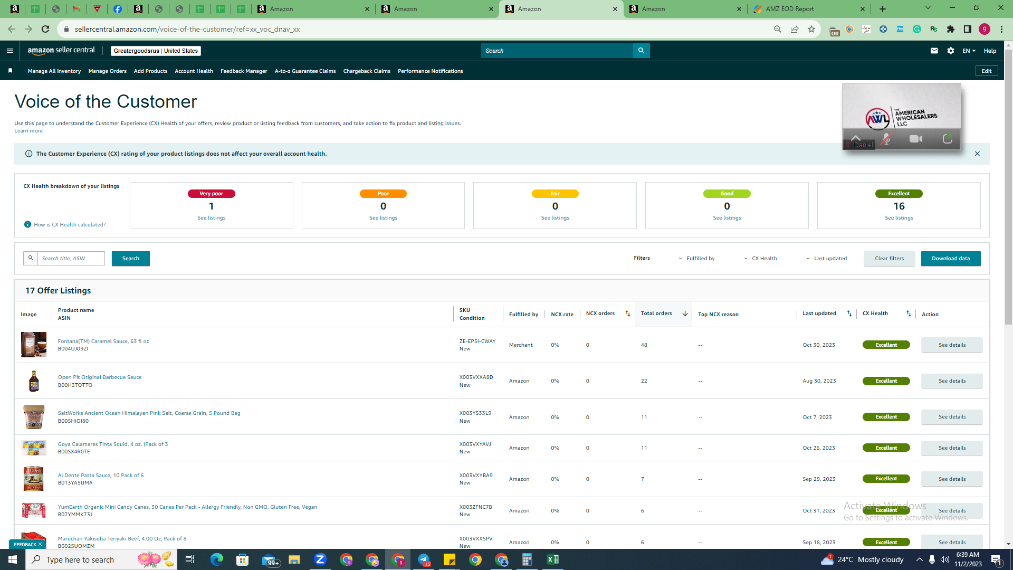Open Excel from the Windows taskbar
The width and height of the screenshot is (1013, 570).
pyautogui.click(x=552, y=559)
